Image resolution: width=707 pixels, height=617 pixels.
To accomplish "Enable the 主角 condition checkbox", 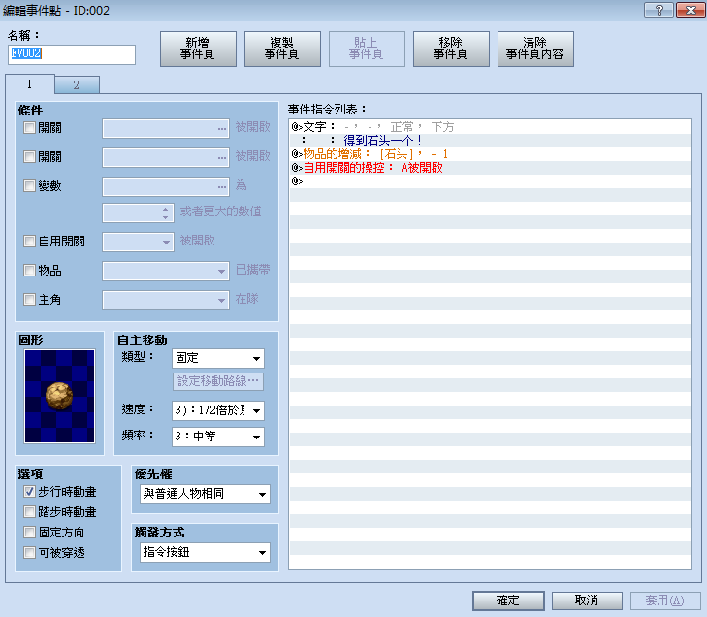I will 29,299.
